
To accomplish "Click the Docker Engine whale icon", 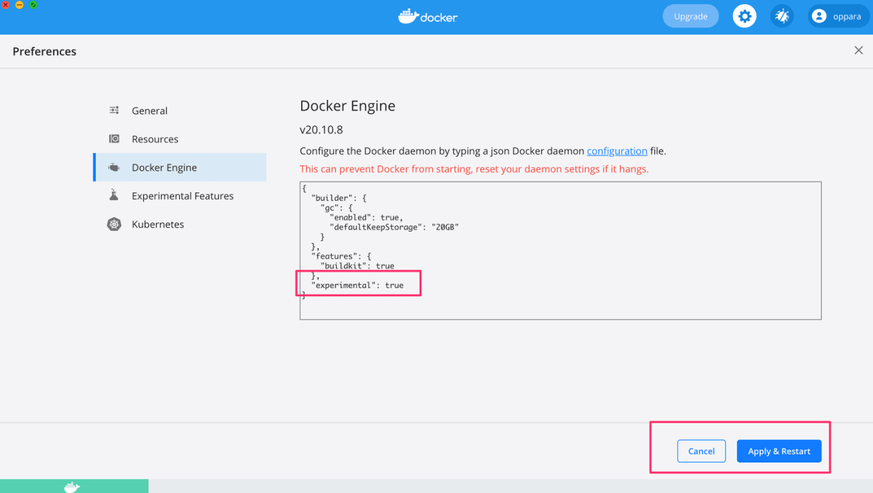I will 114,167.
